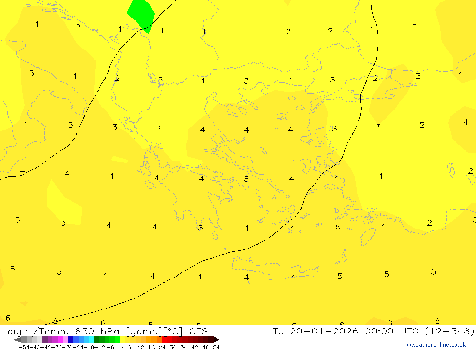Click the '54' label at the right end of the scale
The height and width of the screenshot is (349, 476).
click(x=216, y=347)
